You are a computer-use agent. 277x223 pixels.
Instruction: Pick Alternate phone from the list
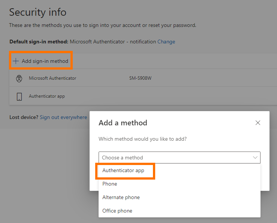click(121, 198)
